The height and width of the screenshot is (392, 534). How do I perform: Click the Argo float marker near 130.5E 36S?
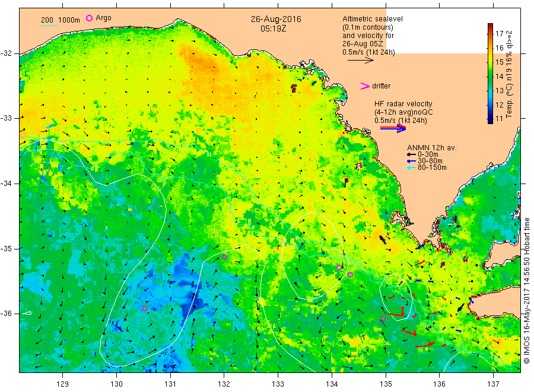[145, 308]
